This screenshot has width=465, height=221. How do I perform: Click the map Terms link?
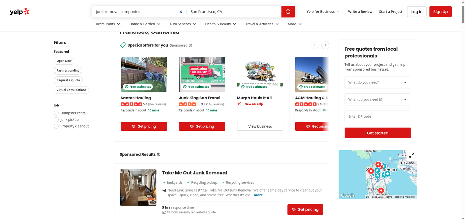[x=389, y=197]
